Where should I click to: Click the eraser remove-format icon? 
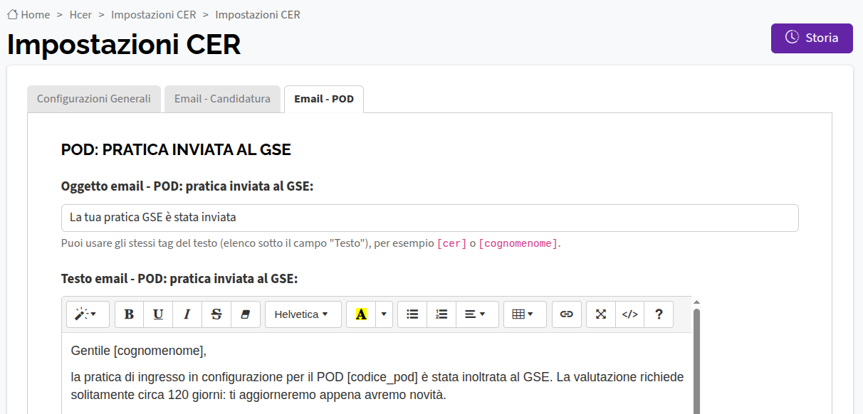click(x=246, y=314)
